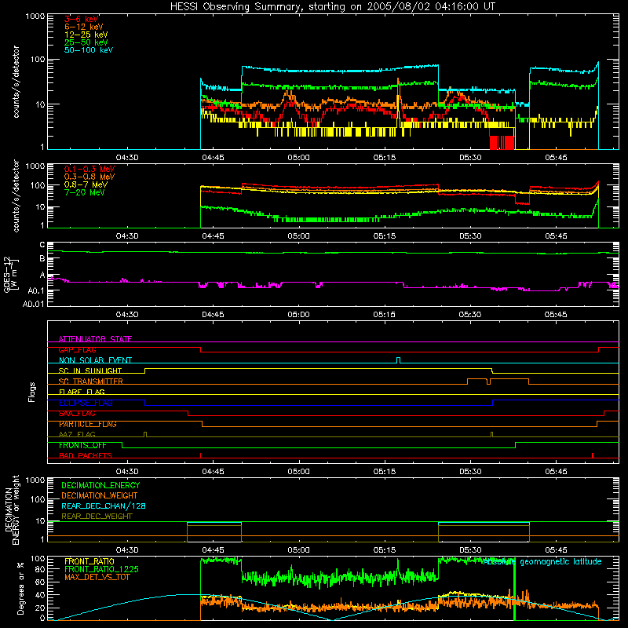Viewport: 628px width, 628px height.
Task: Select the 25-50 keV legend label
Action: pyautogui.click(x=86, y=42)
